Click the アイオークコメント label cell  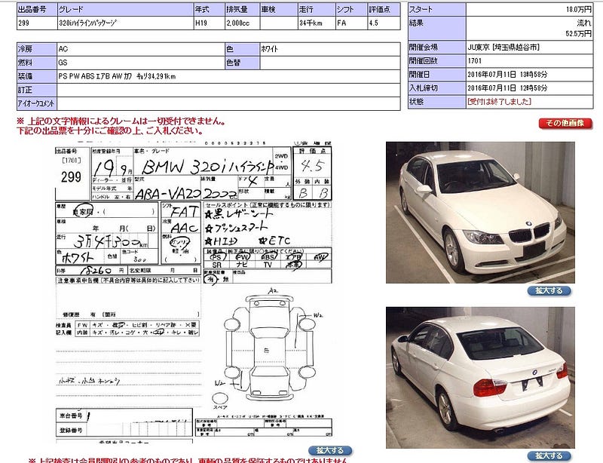[x=37, y=103]
